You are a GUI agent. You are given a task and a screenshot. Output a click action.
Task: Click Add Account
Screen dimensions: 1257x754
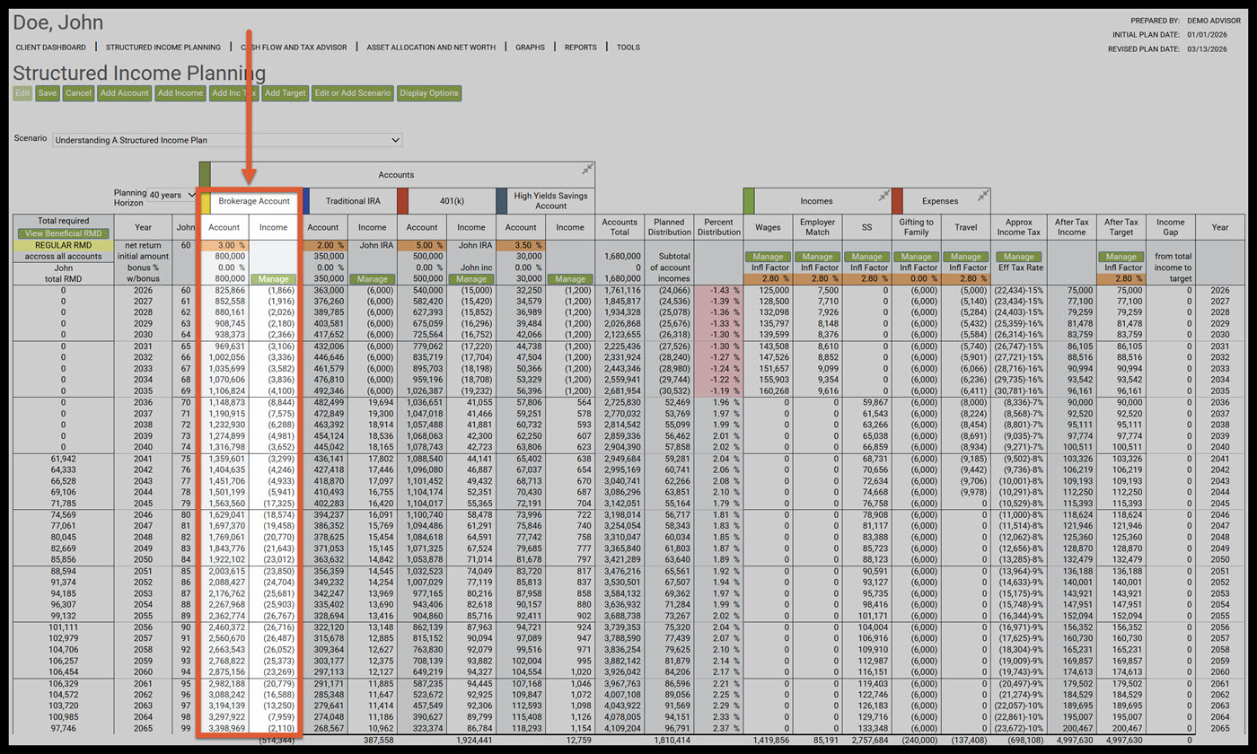[x=125, y=92]
